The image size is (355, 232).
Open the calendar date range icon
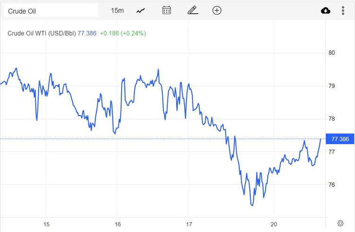point(167,10)
